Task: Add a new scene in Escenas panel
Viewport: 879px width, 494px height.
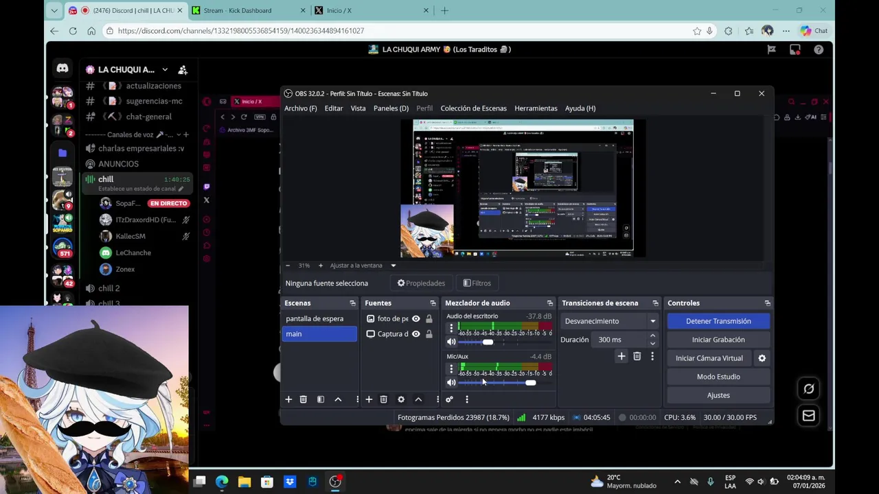Action: point(288,399)
